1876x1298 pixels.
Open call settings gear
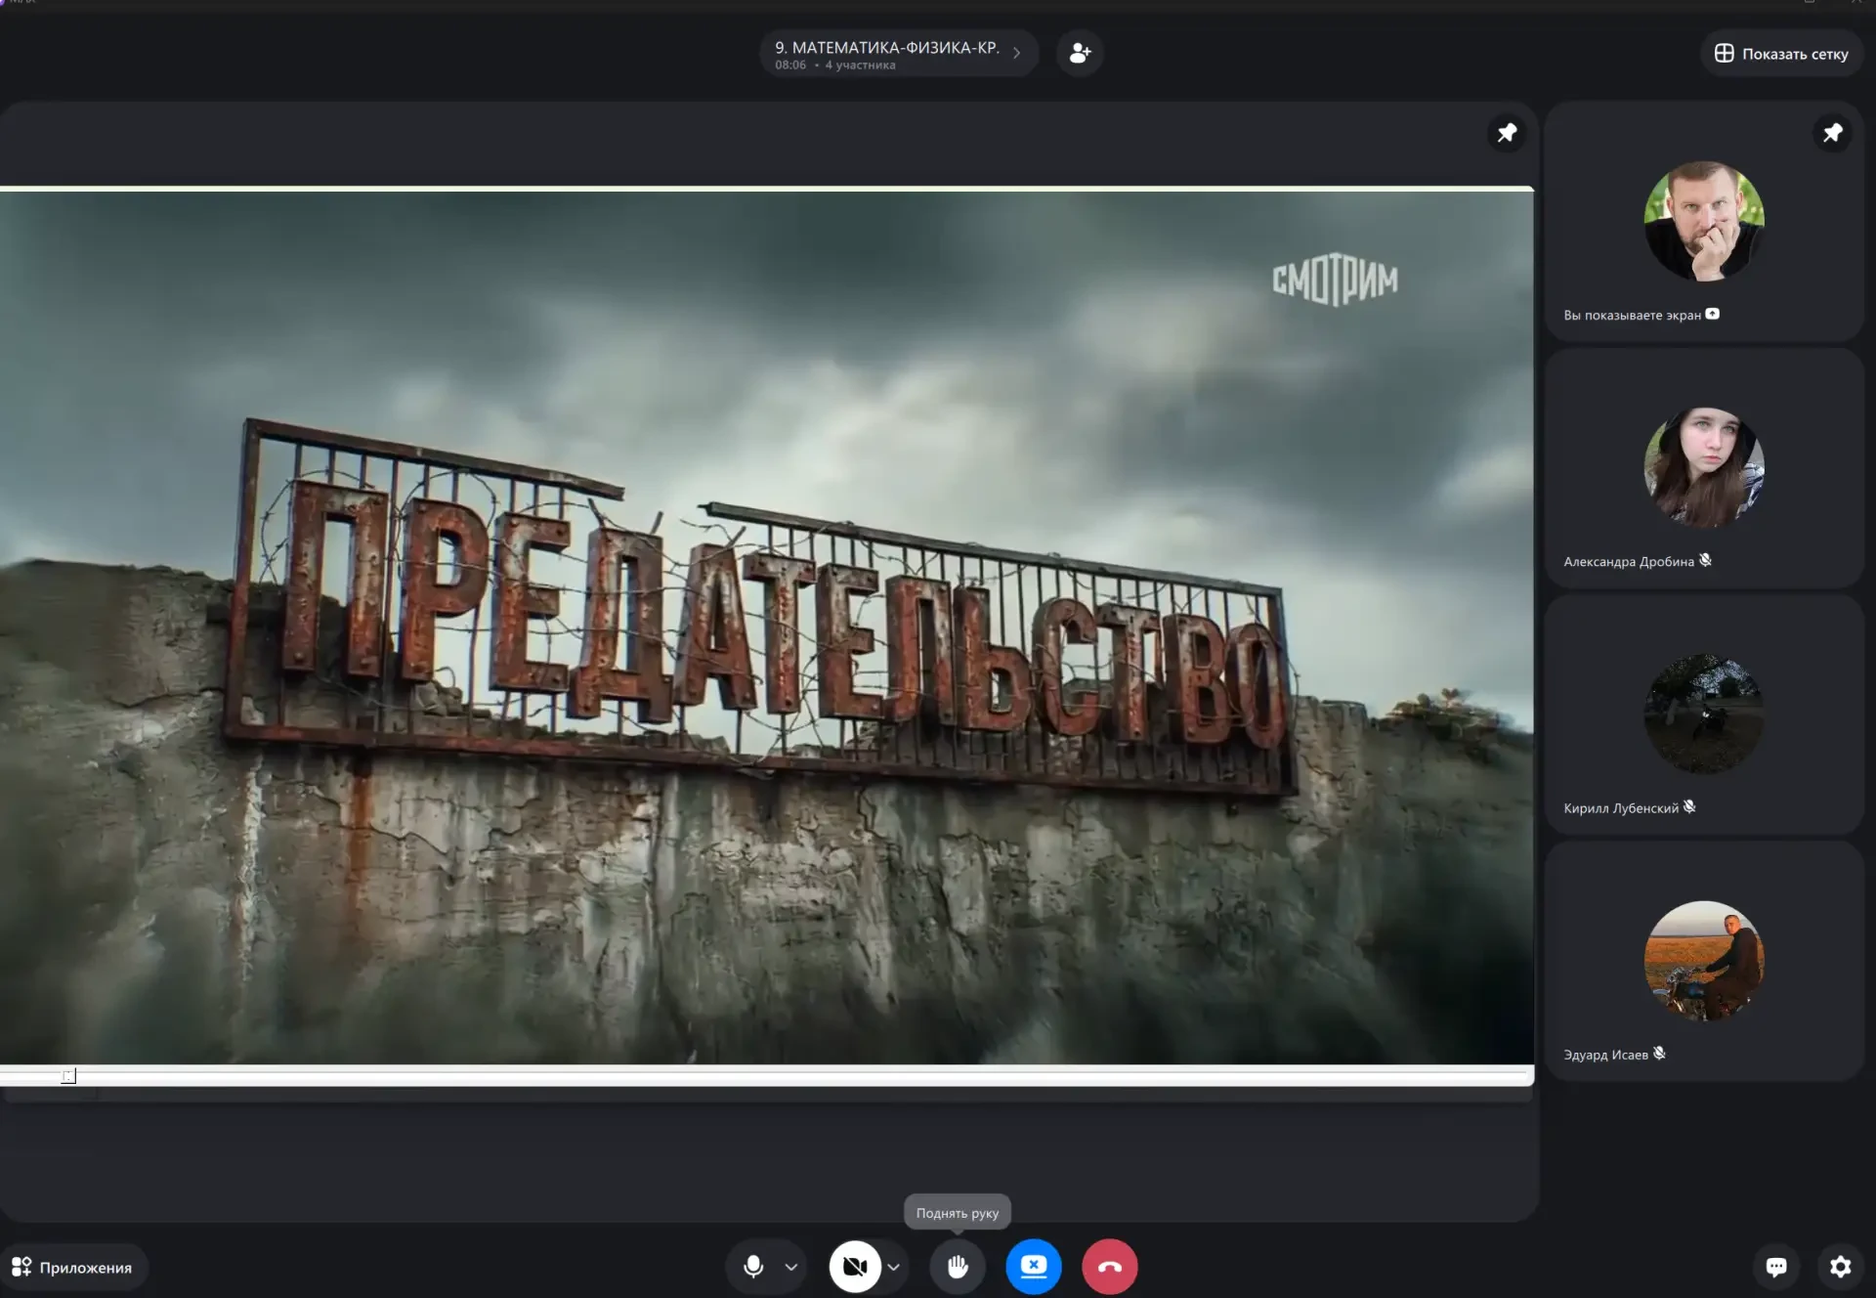1840,1267
